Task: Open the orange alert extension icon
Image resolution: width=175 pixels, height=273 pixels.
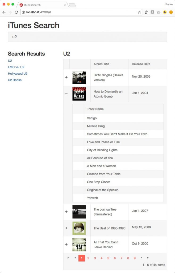Action: pyautogui.click(x=171, y=12)
